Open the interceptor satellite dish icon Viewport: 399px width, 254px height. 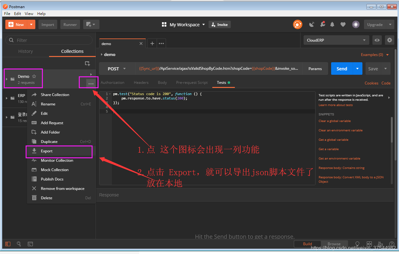311,24
